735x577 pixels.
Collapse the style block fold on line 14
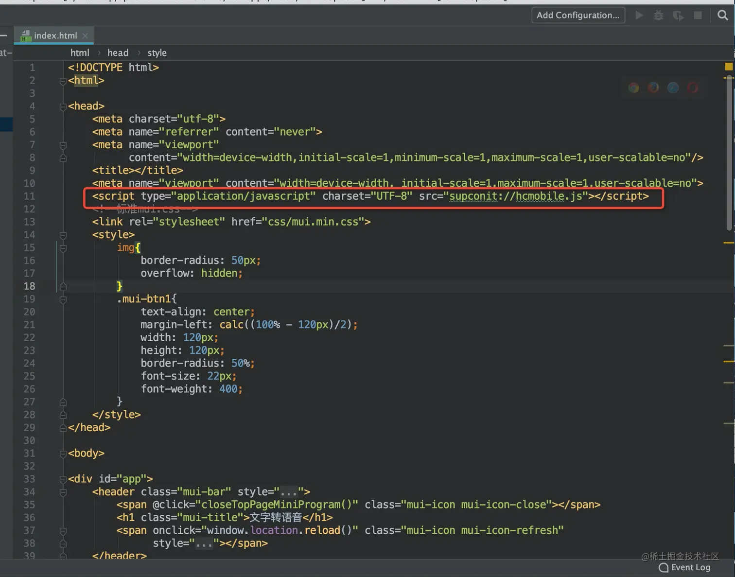(x=63, y=235)
